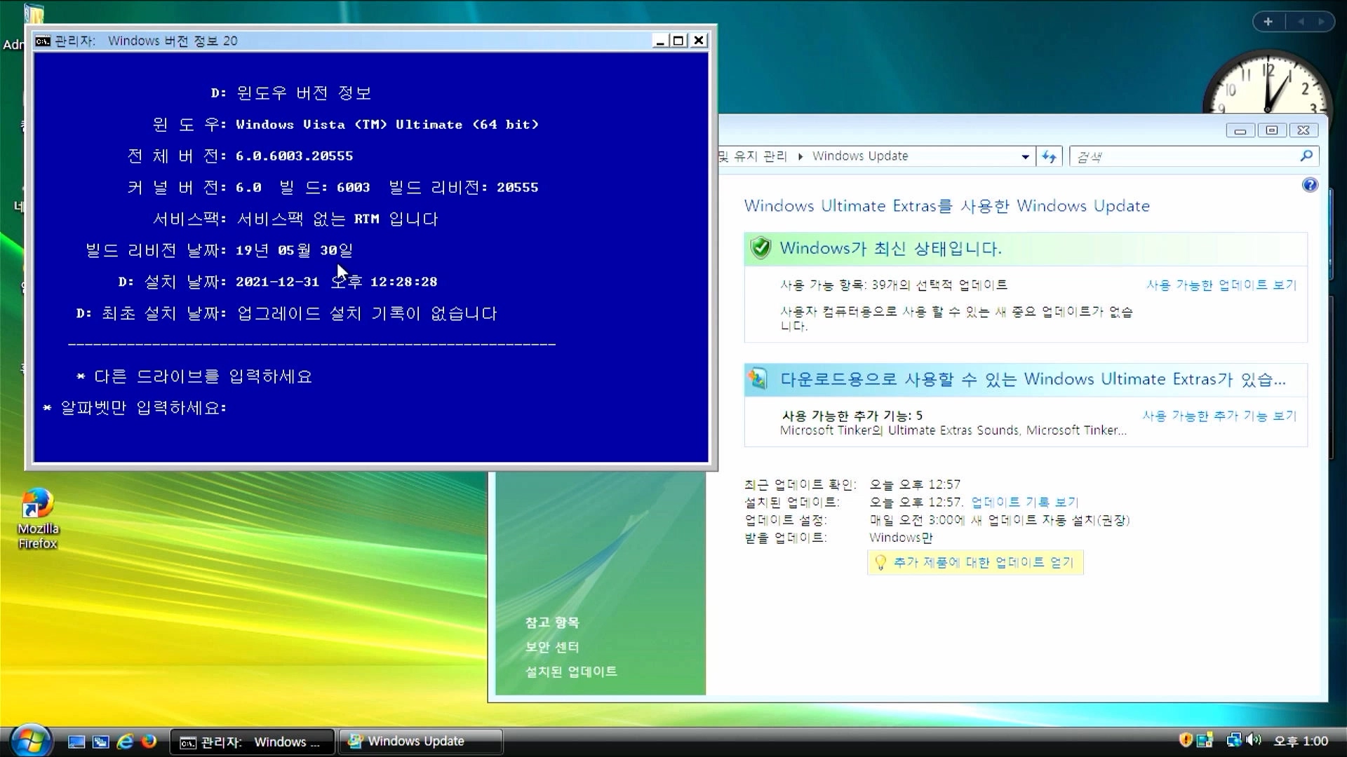Launch Firefox from the quick launch bar
The image size is (1347, 757).
(x=149, y=742)
